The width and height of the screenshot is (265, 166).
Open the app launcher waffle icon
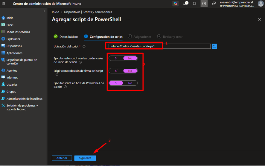tap(3, 4)
